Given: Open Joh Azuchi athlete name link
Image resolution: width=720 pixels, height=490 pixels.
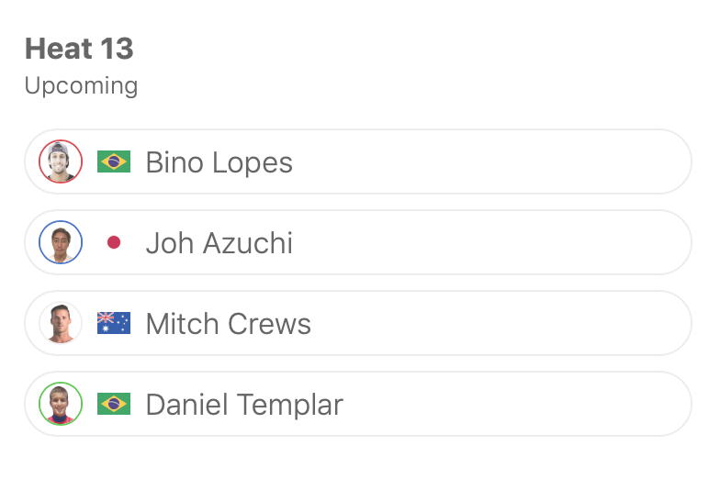Looking at the screenshot, I should [x=219, y=243].
